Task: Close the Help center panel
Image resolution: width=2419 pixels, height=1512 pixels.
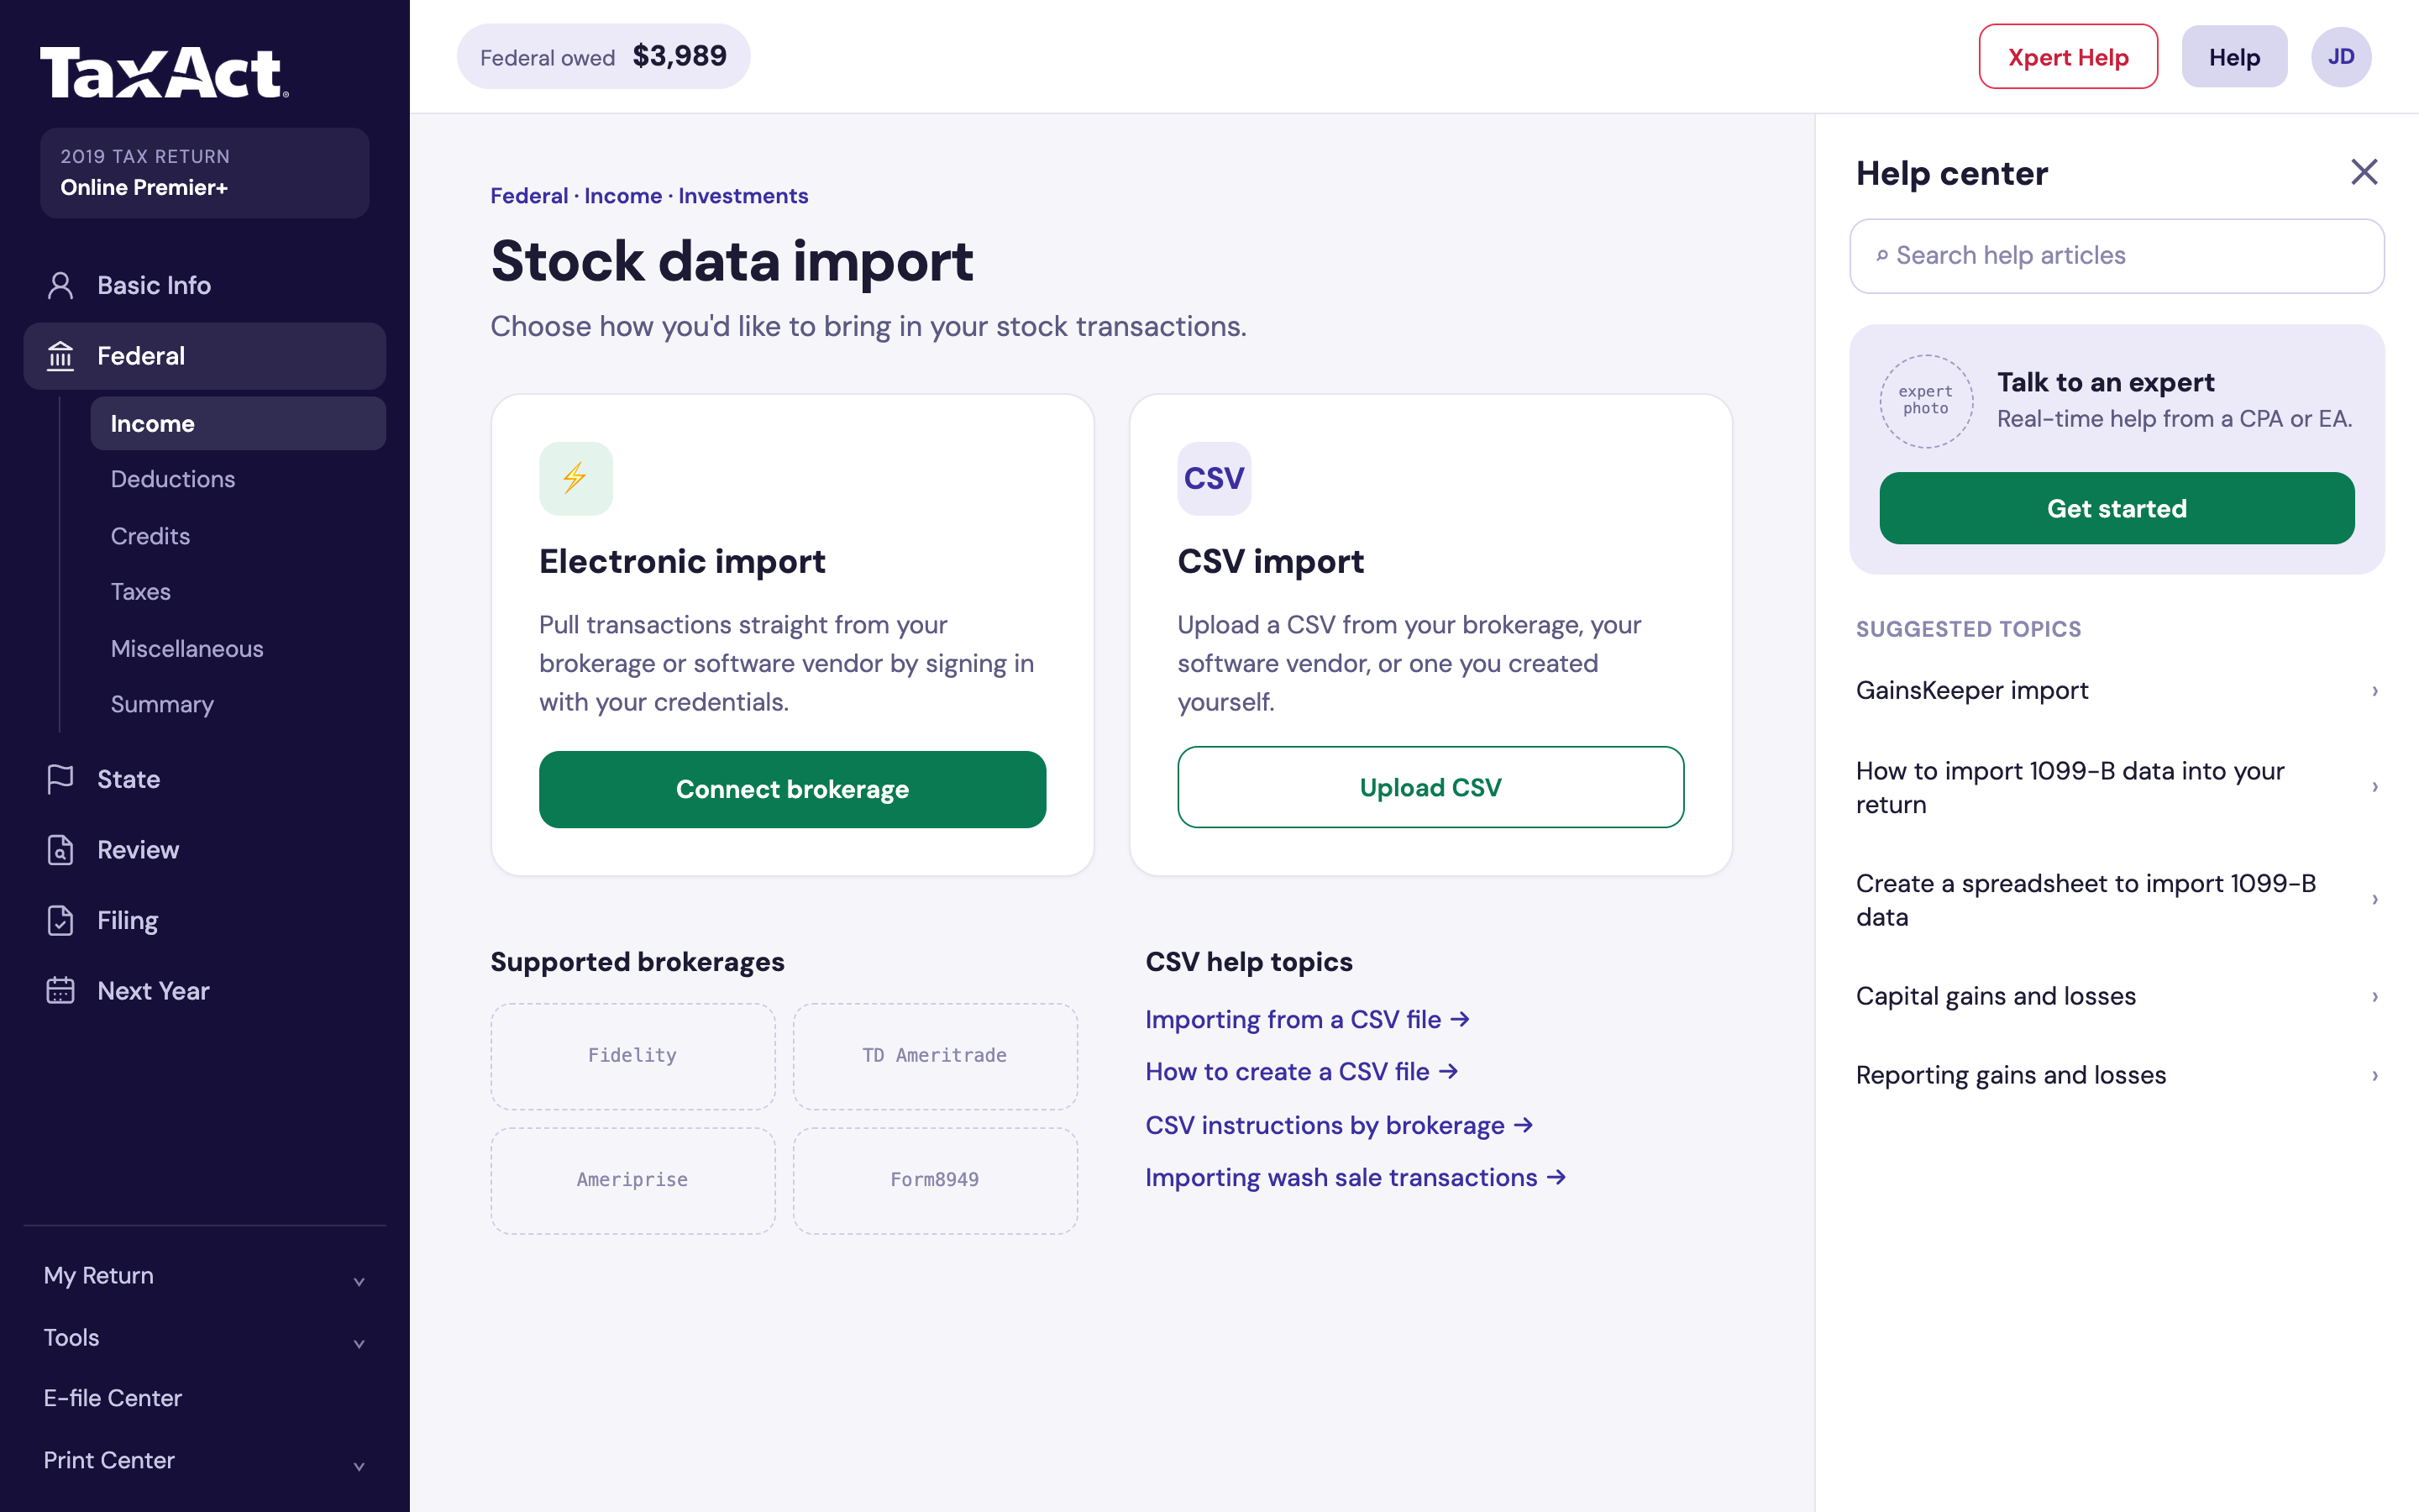Action: (x=2364, y=172)
